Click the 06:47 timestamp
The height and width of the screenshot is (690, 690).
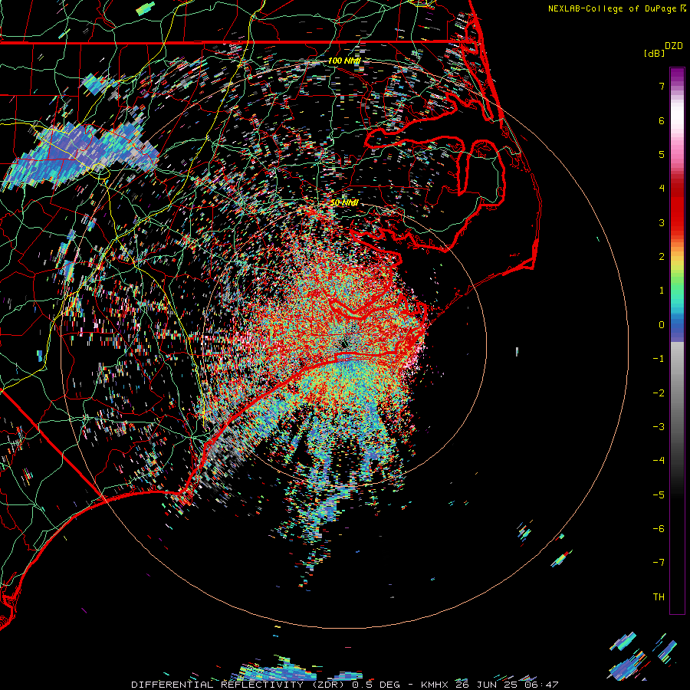(x=540, y=685)
